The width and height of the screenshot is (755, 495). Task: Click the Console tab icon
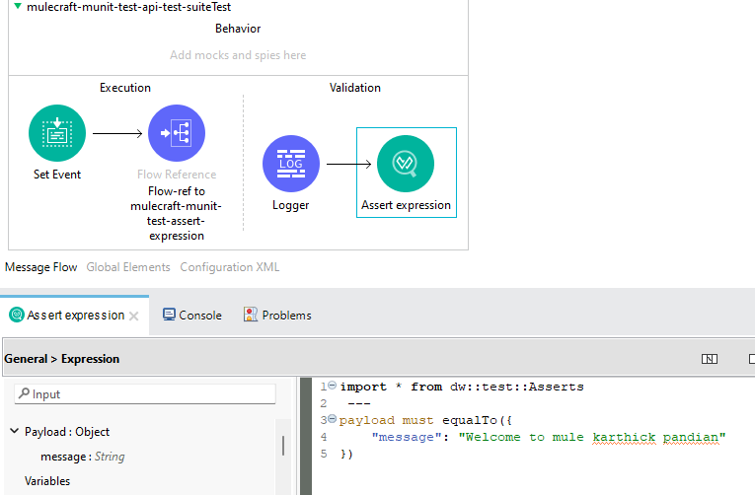point(169,316)
